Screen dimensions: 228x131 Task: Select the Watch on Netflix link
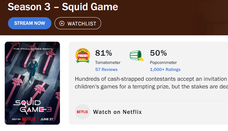(117, 112)
